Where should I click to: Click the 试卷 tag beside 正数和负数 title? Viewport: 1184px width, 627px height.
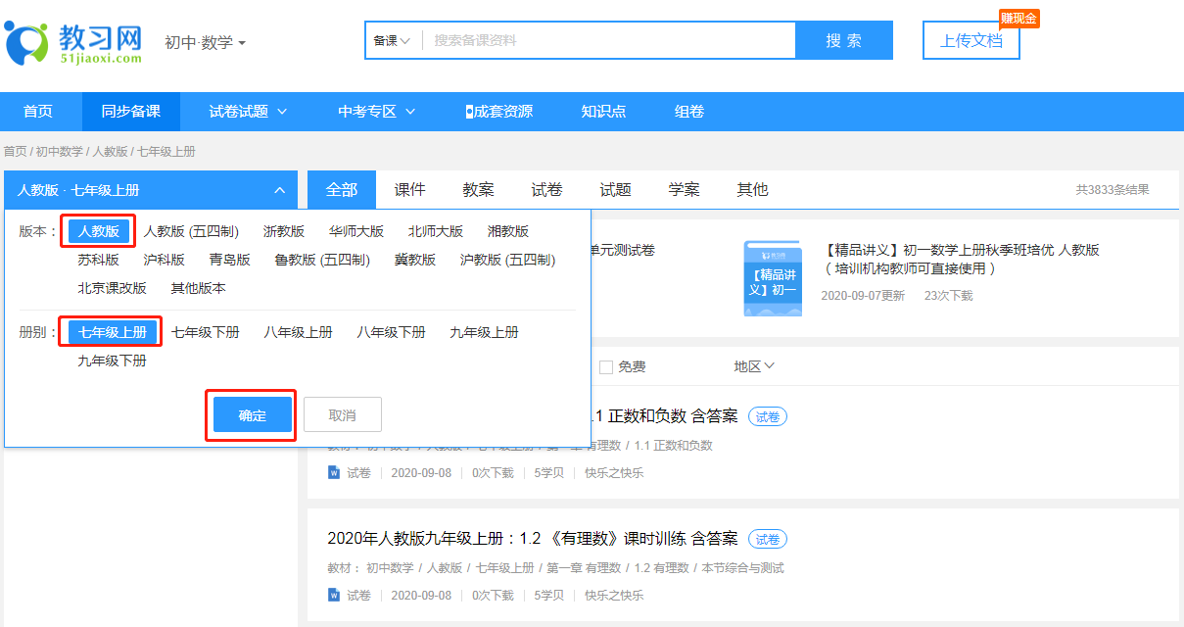[x=768, y=416]
